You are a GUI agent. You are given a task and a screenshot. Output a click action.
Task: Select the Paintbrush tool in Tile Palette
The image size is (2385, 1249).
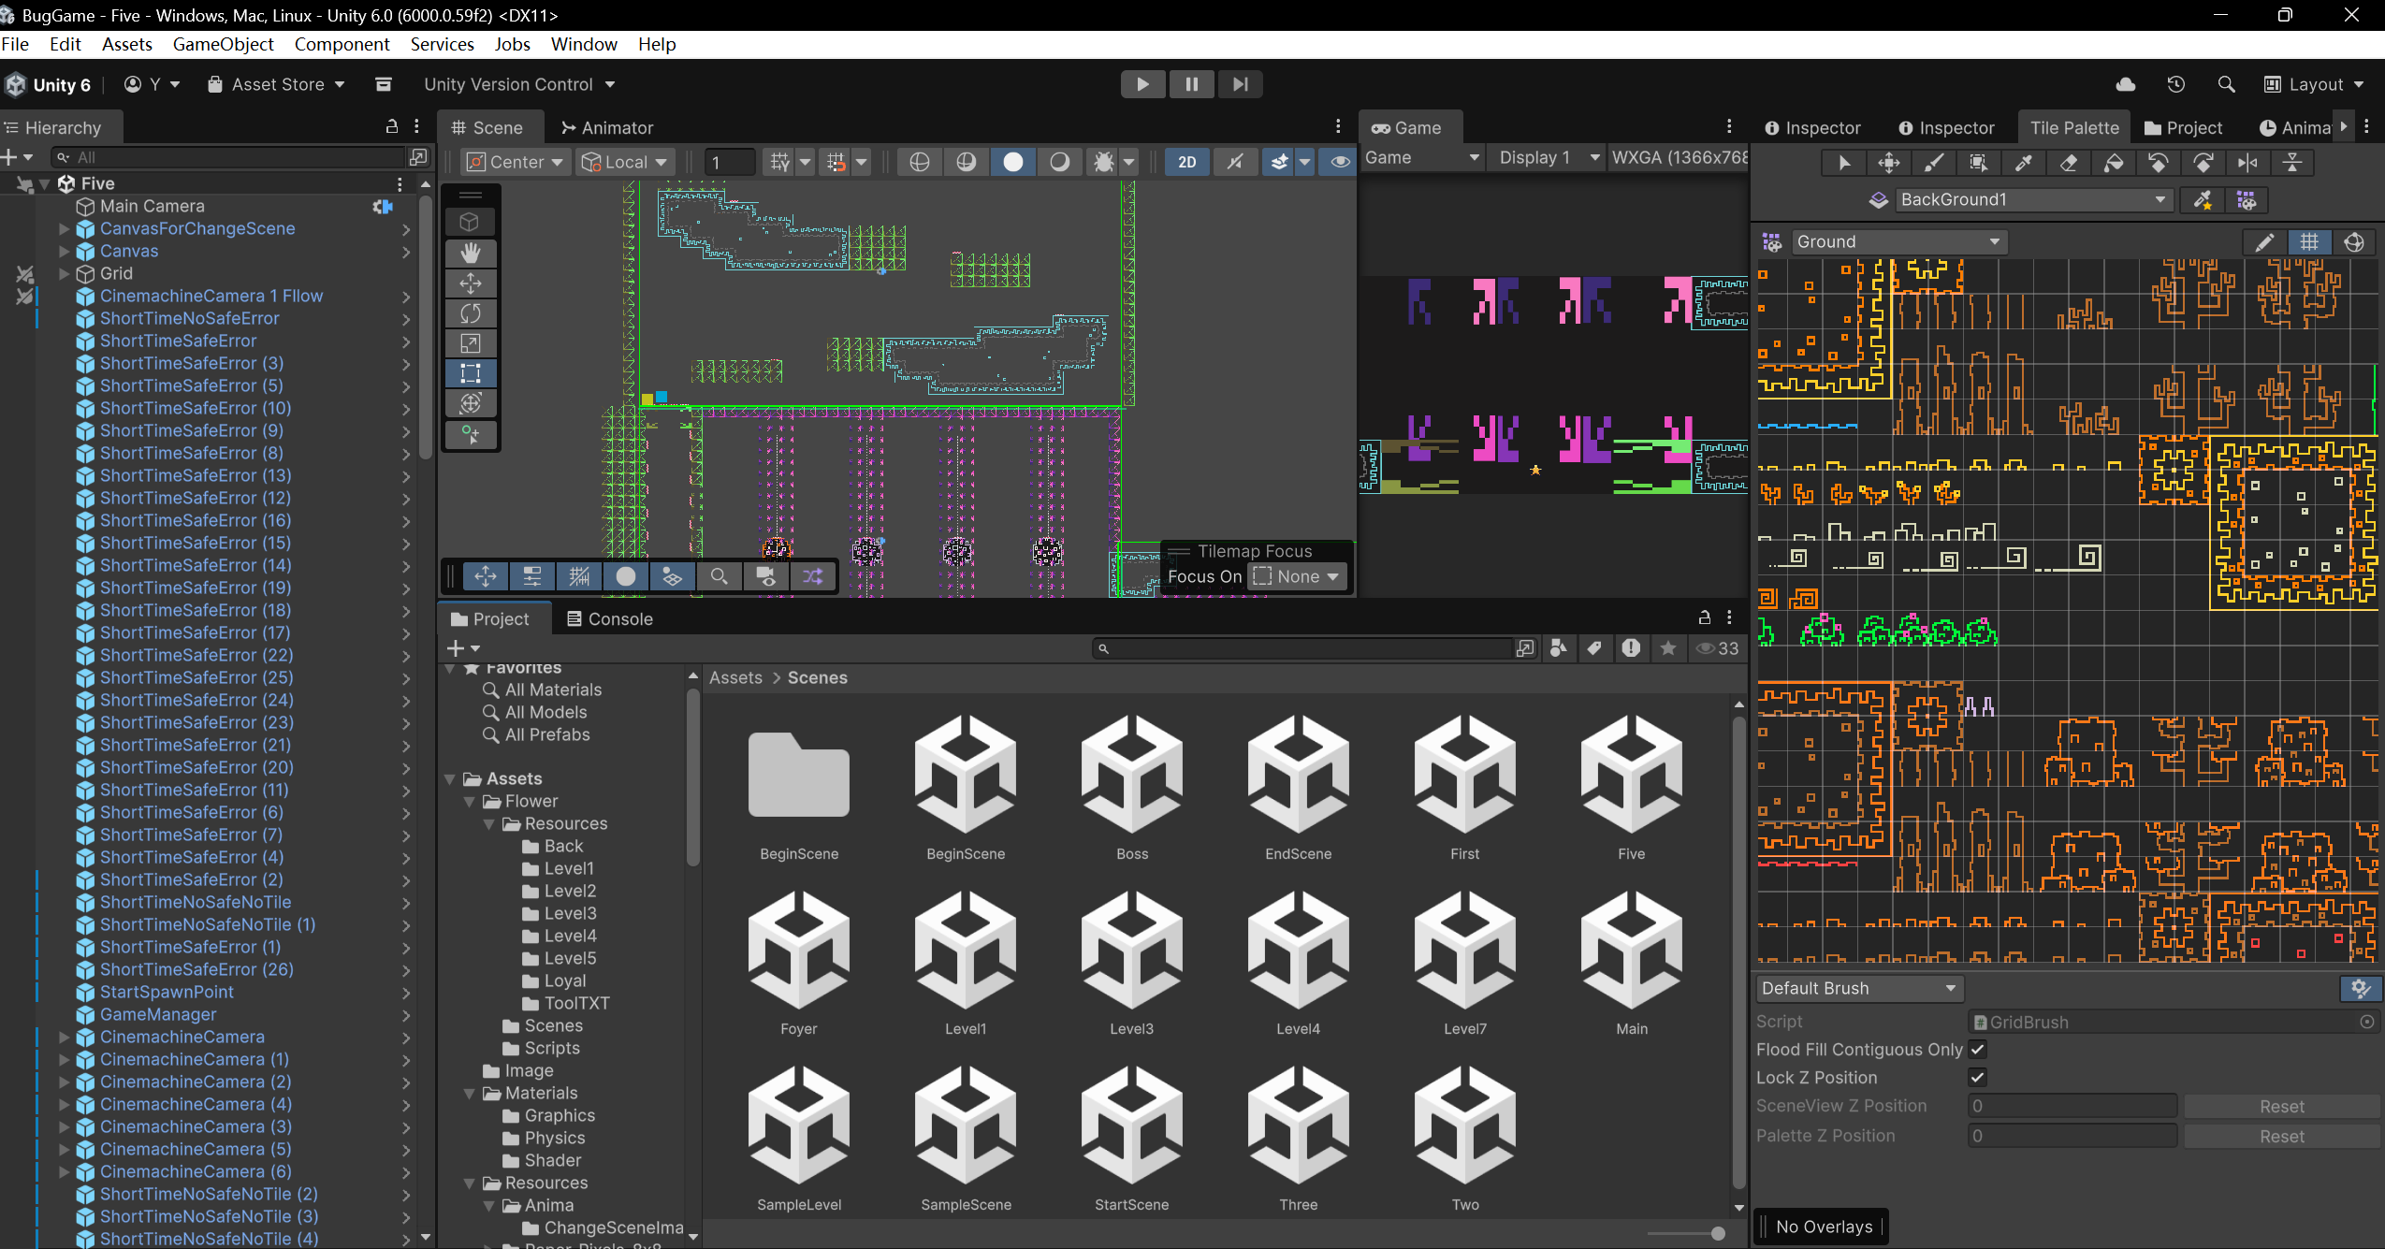tap(1933, 163)
